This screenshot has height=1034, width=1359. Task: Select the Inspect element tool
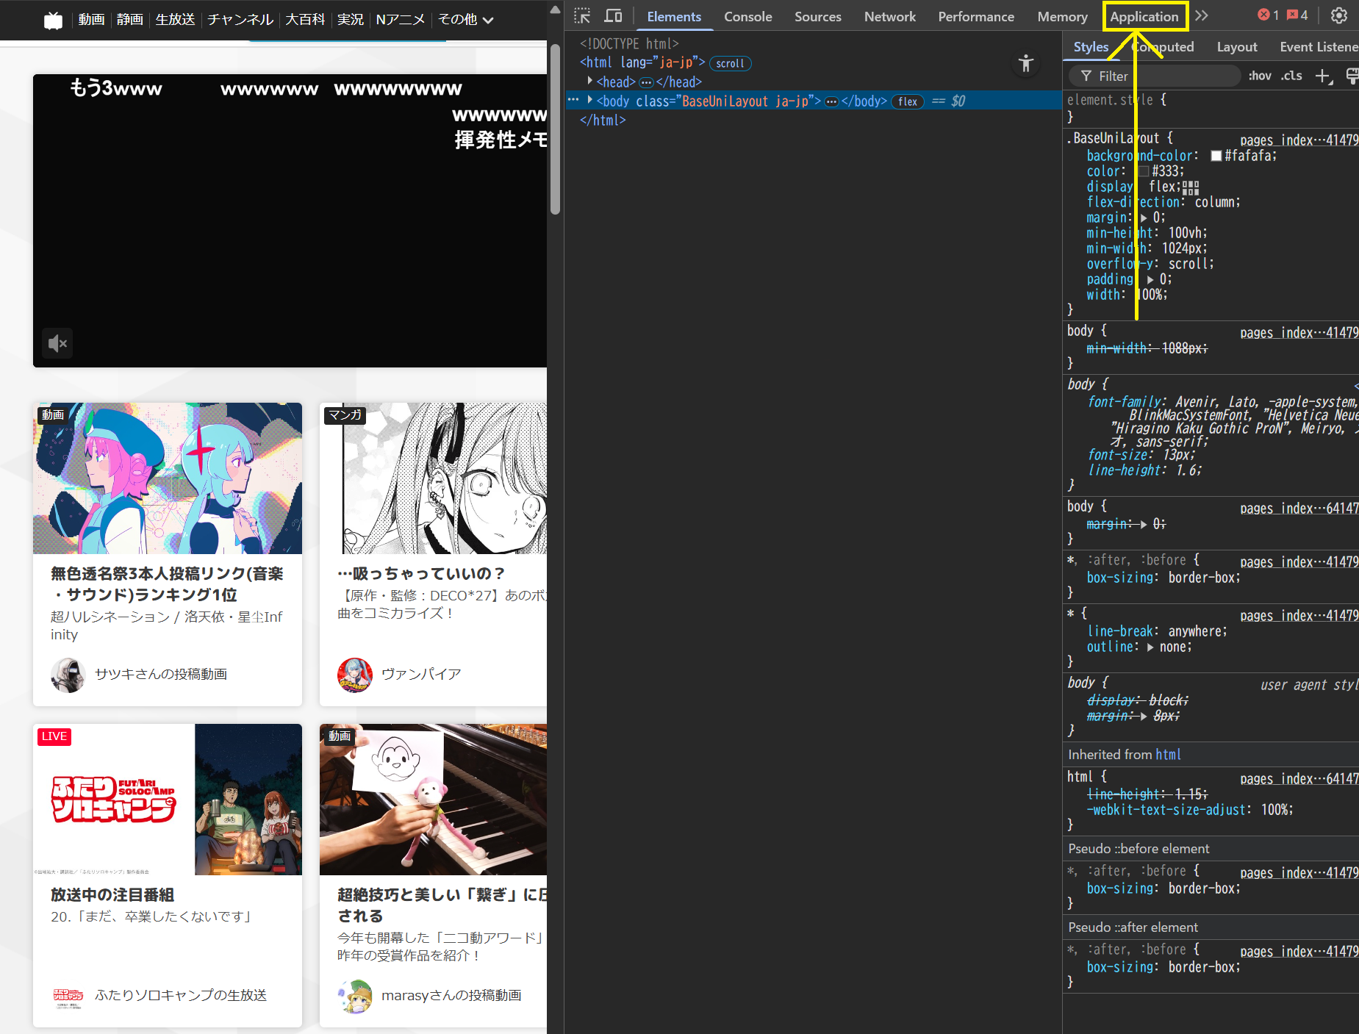point(581,15)
